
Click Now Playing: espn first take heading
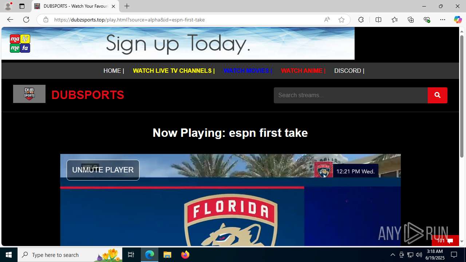[230, 133]
